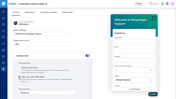Go back to Widgets breadcrumb
This screenshot has height=99, width=176.
(x=12, y=4)
